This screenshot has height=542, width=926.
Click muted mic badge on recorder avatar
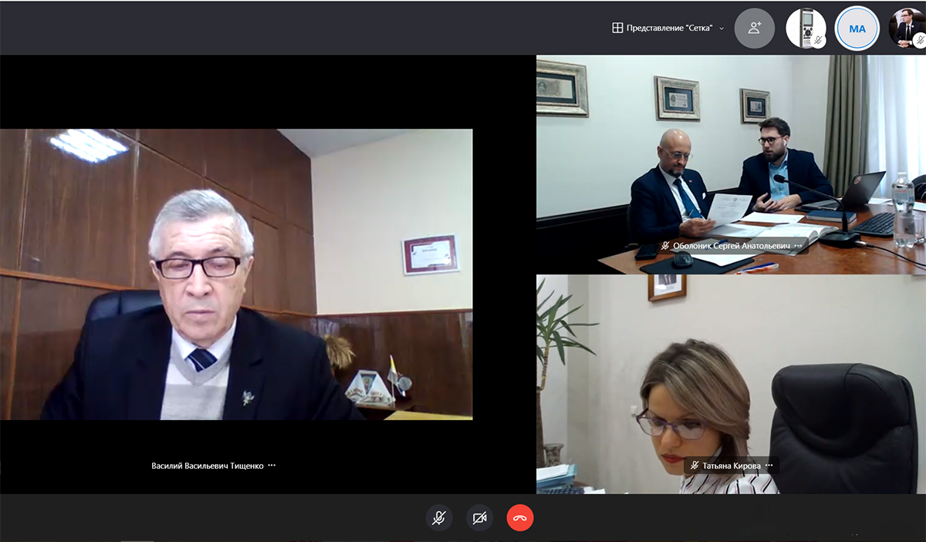click(x=819, y=41)
